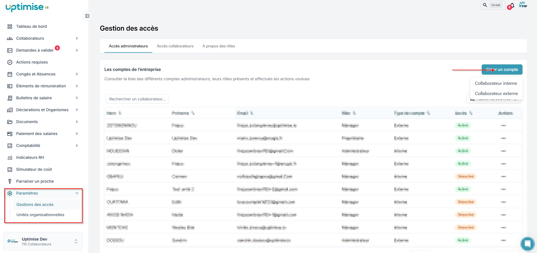The height and width of the screenshot is (253, 537).
Task: Click the Créer un compte button
Action: click(x=502, y=69)
